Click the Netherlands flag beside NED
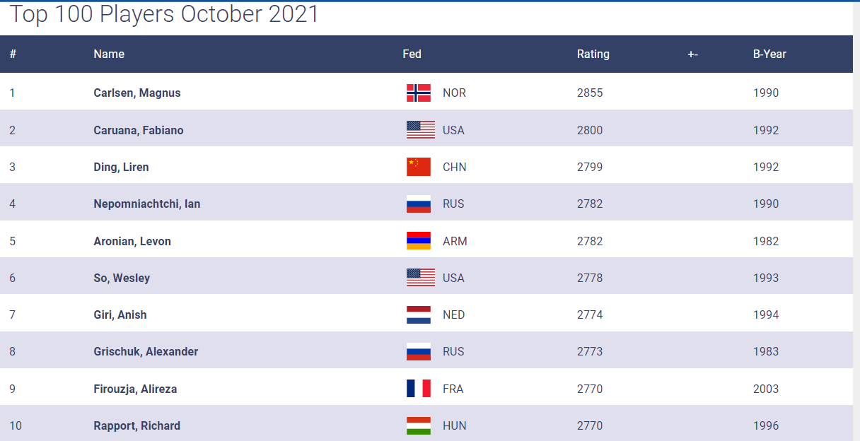The image size is (860, 441). [419, 314]
